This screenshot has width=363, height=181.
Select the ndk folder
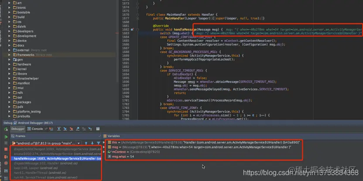[18, 92]
